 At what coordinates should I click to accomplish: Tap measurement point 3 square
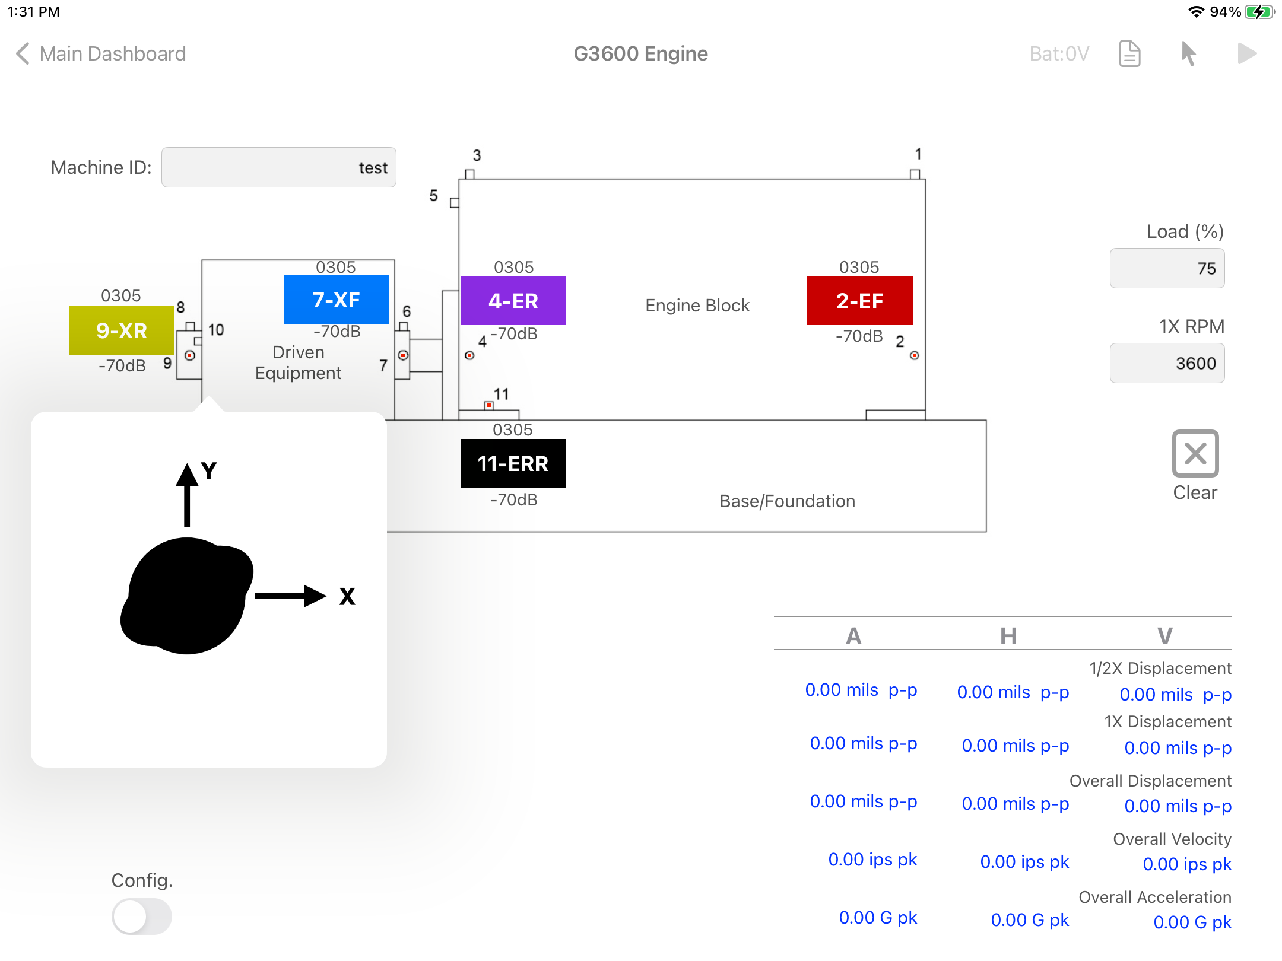tap(469, 174)
